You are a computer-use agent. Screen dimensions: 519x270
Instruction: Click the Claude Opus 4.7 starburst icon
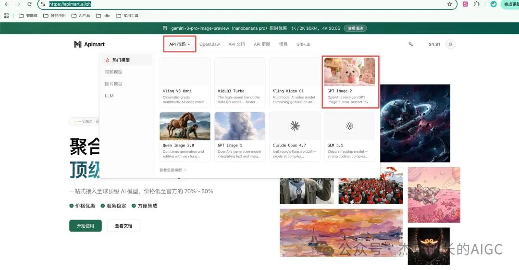pyautogui.click(x=295, y=126)
